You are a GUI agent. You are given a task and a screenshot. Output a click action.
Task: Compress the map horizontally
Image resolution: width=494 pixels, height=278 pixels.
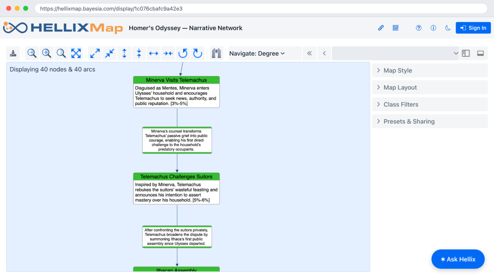click(168, 53)
